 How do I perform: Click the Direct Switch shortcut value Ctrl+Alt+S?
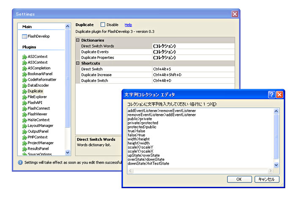pyautogui.click(x=194, y=69)
